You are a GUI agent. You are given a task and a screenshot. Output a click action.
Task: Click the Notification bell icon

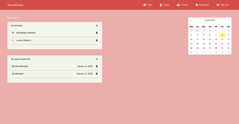197,5
